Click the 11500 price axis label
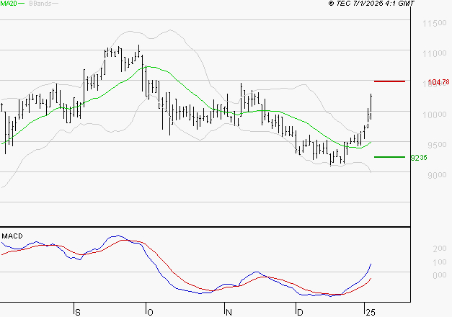The width and height of the screenshot is (452, 317). 435,23
